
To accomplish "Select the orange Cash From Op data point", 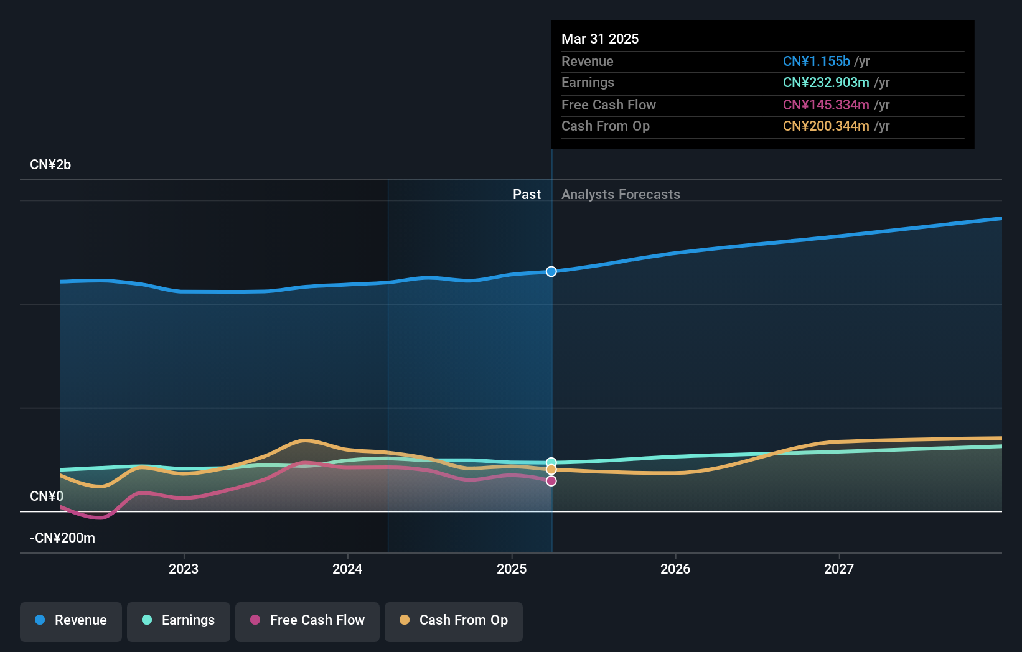I will [551, 470].
